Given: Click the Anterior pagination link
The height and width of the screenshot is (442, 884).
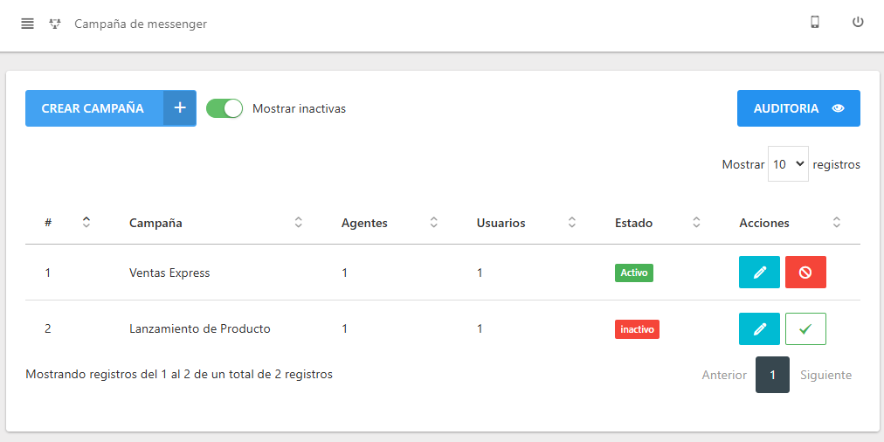Looking at the screenshot, I should [724, 375].
